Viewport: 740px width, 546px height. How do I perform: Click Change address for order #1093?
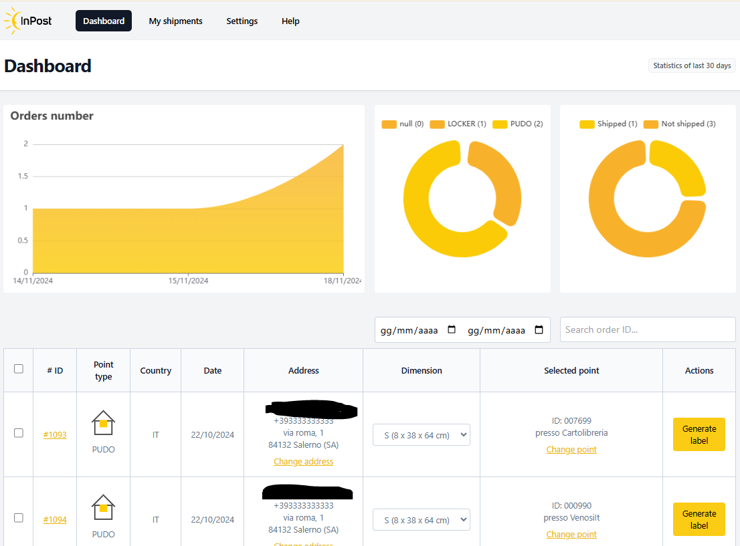pos(304,462)
